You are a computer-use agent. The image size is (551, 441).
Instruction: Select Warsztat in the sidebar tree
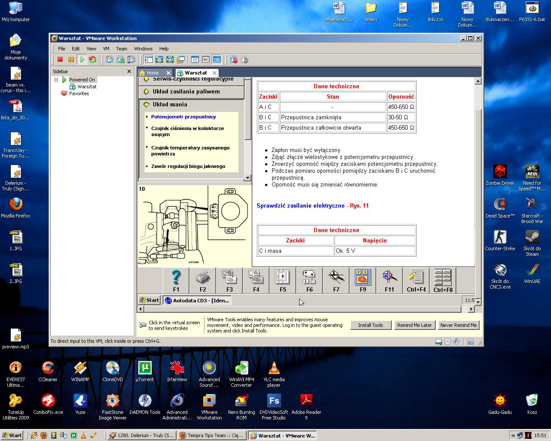pyautogui.click(x=87, y=87)
